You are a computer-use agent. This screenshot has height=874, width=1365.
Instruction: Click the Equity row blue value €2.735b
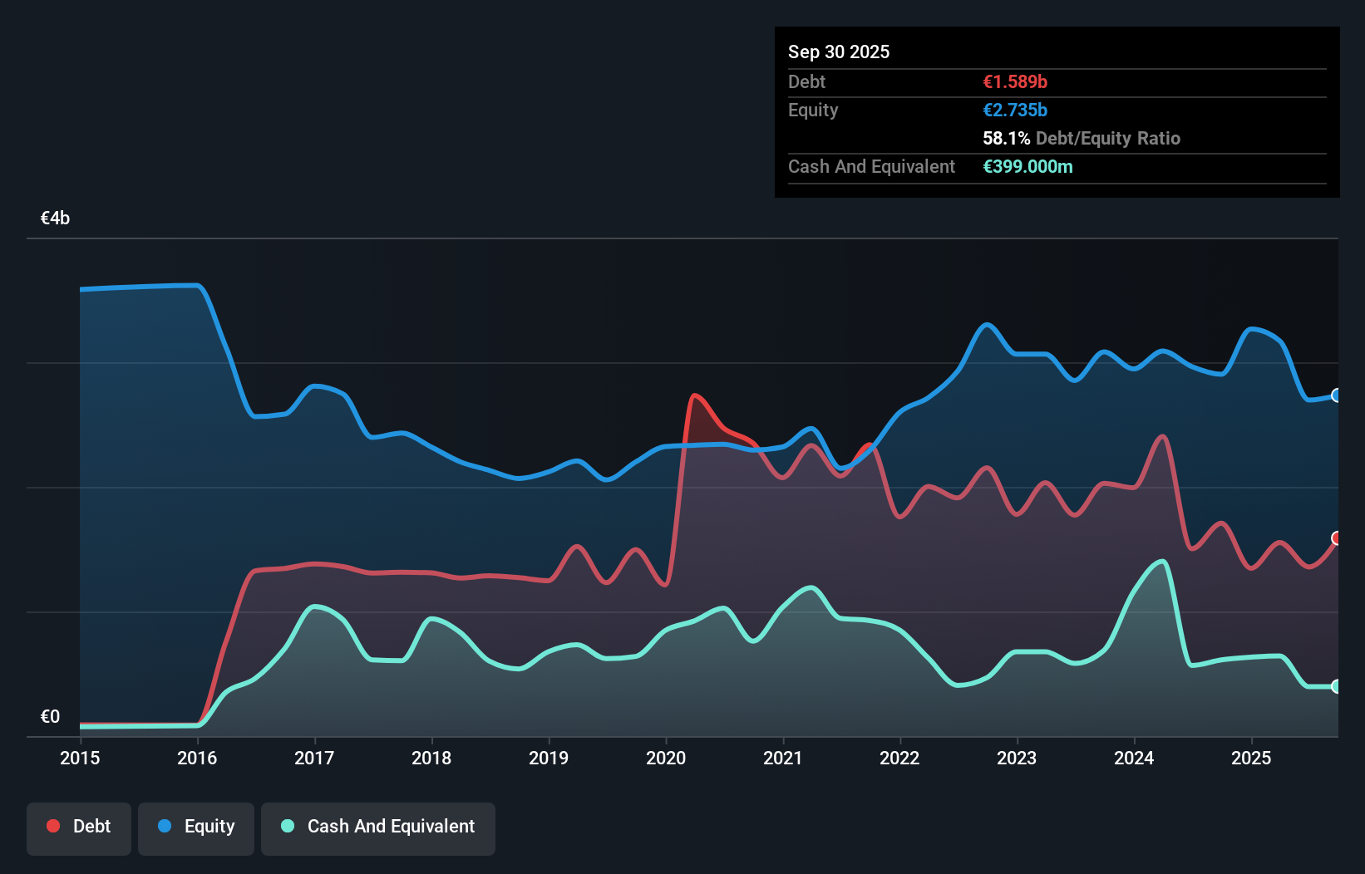point(1015,110)
